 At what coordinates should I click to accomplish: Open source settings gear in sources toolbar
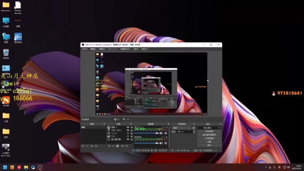tap(117, 146)
